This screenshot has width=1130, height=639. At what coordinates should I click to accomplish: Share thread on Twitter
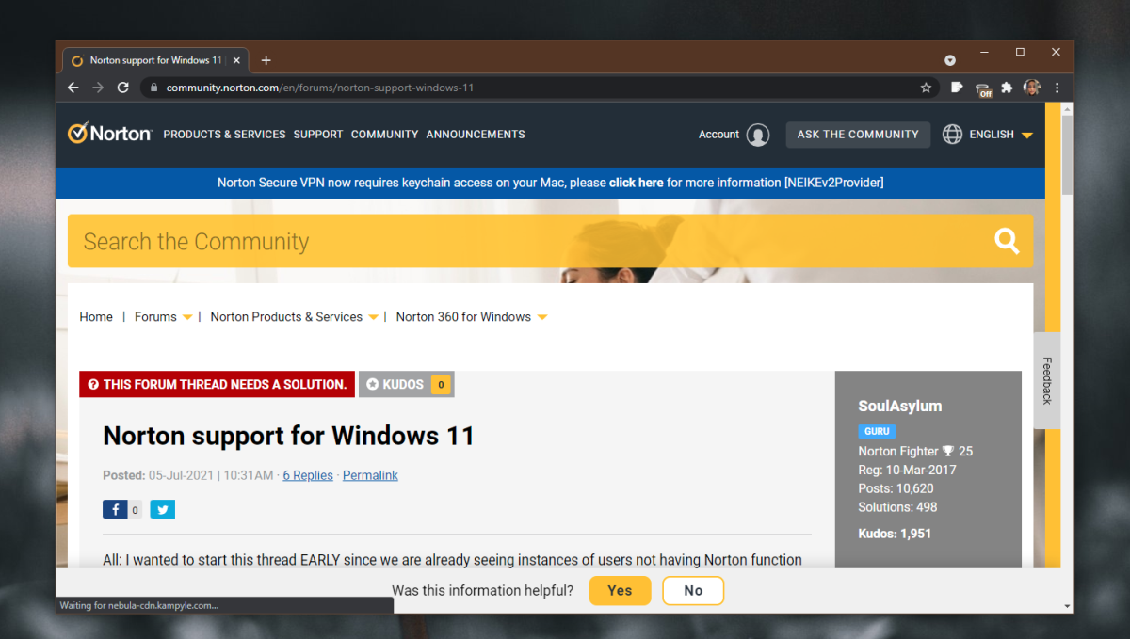162,509
